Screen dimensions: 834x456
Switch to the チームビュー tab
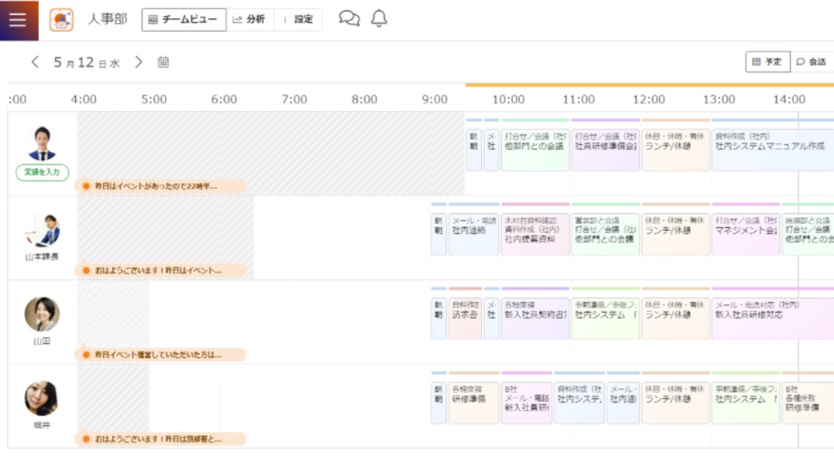183,19
